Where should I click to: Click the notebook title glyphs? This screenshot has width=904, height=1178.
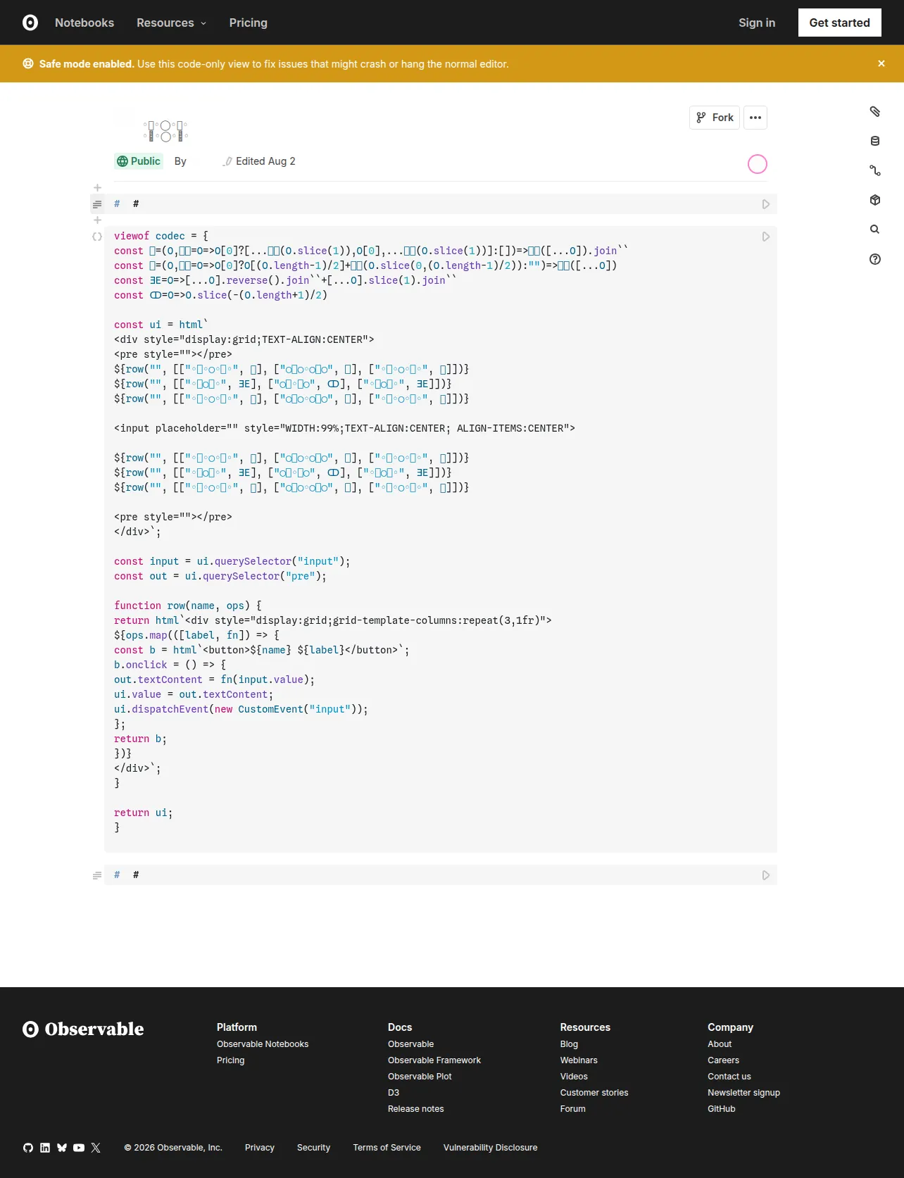(165, 131)
